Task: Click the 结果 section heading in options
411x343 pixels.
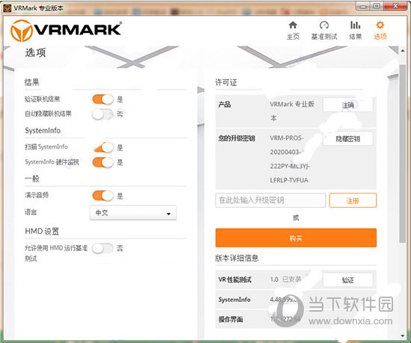Action: [x=32, y=82]
